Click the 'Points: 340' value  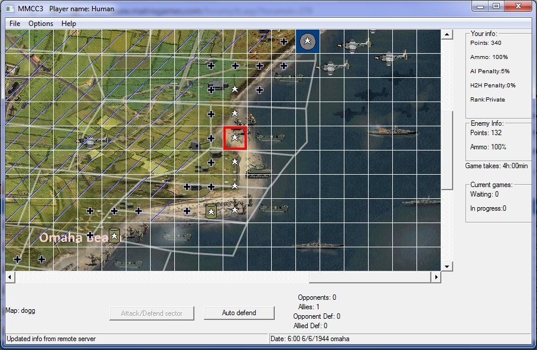[x=485, y=42]
